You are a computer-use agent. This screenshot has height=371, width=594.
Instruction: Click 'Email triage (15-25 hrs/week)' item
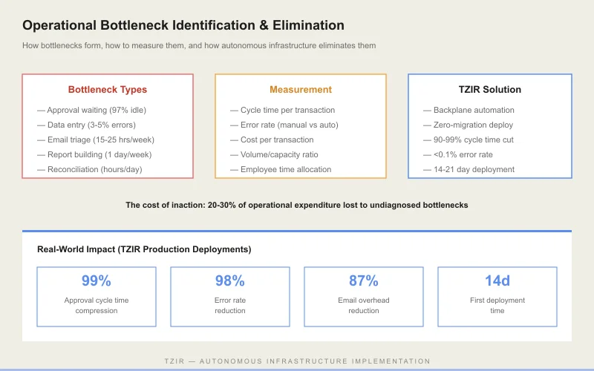click(96, 139)
